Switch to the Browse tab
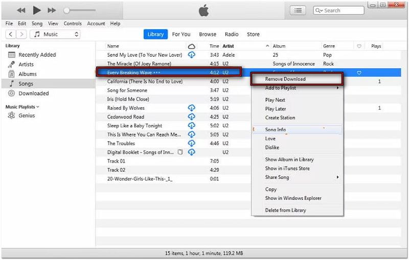The height and width of the screenshot is (260, 409). point(208,34)
